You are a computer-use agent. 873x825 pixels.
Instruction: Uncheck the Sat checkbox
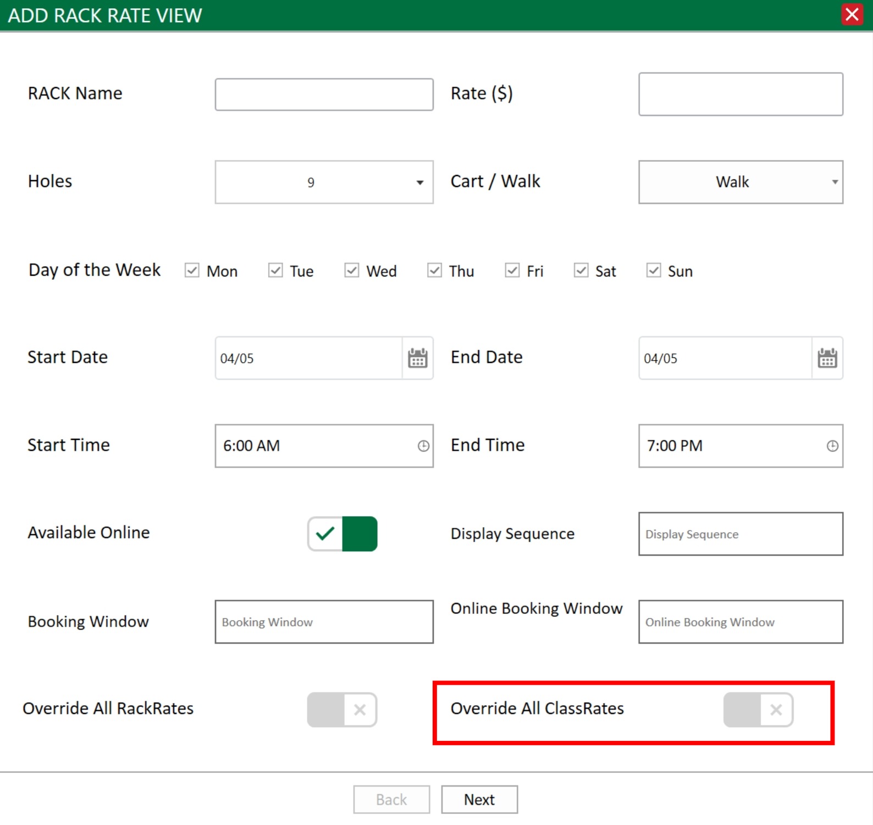pyautogui.click(x=581, y=270)
